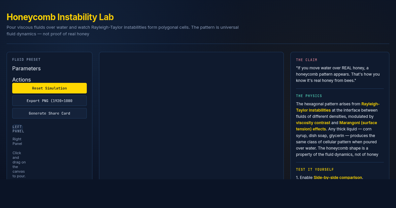Select the Left Panel label
This screenshot has width=396, height=208.
coord(18,129)
